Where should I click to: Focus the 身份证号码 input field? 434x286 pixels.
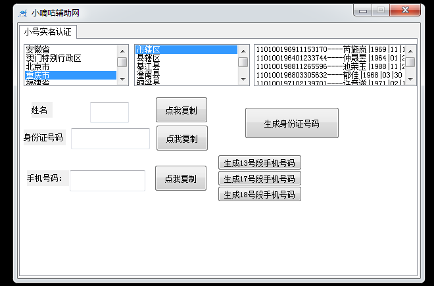click(x=110, y=139)
